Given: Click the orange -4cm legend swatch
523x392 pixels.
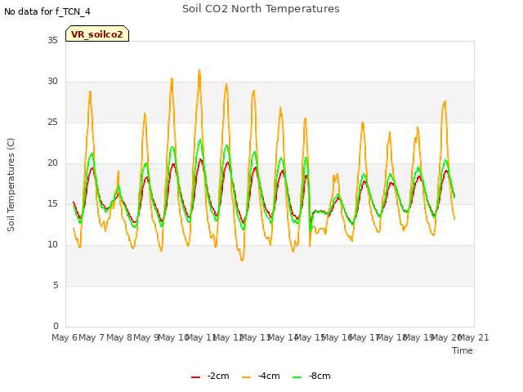Looking at the screenshot, I should click(247, 377).
